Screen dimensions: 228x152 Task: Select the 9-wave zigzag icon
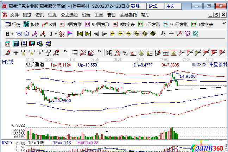[43, 34]
